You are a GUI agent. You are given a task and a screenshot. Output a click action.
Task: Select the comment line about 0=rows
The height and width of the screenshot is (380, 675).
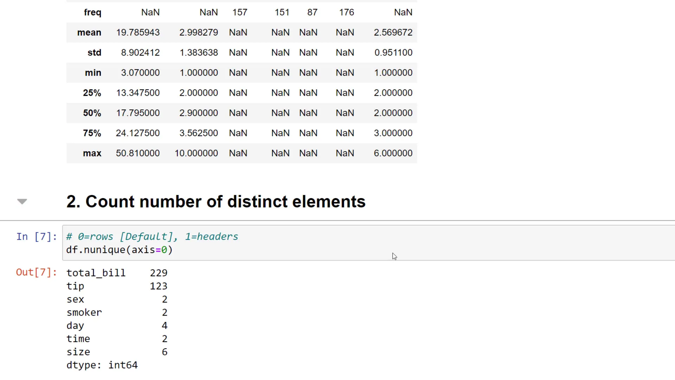coord(152,236)
